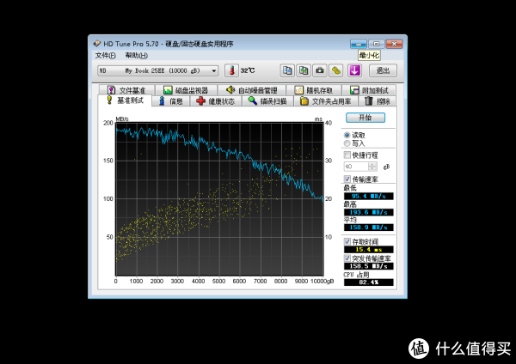Enable the 快捷行程 checkbox
Image resolution: width=516 pixels, height=364 pixels.
click(x=347, y=155)
